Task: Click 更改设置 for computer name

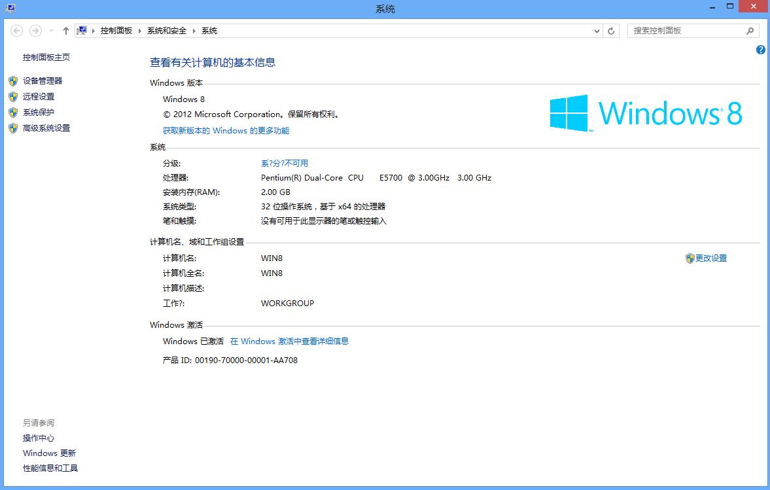Action: pos(710,258)
